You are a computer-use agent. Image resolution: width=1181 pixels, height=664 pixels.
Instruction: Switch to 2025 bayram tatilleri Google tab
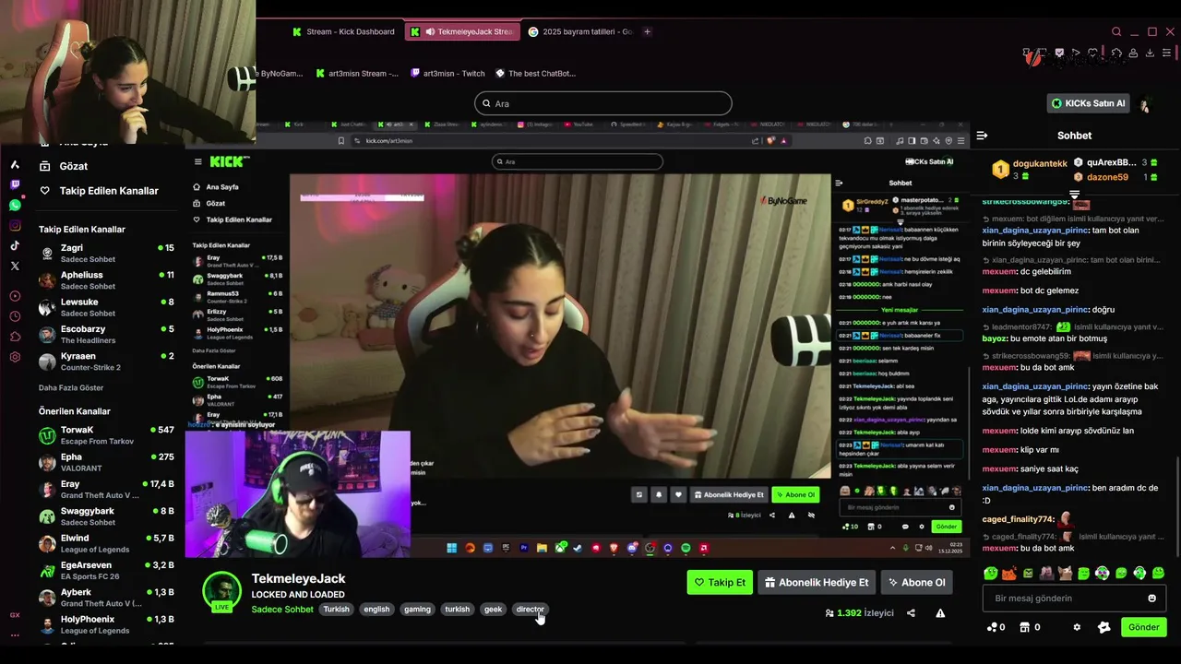pos(579,31)
